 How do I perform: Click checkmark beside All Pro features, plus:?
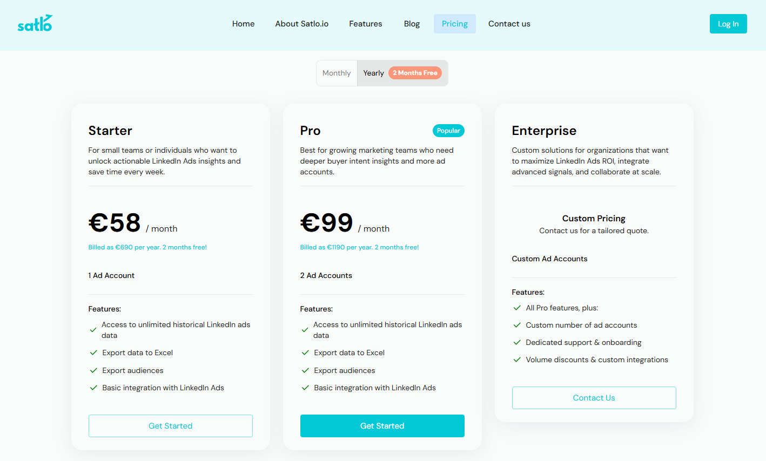[517, 308]
